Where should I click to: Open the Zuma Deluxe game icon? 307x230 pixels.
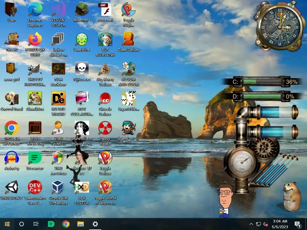128,39
